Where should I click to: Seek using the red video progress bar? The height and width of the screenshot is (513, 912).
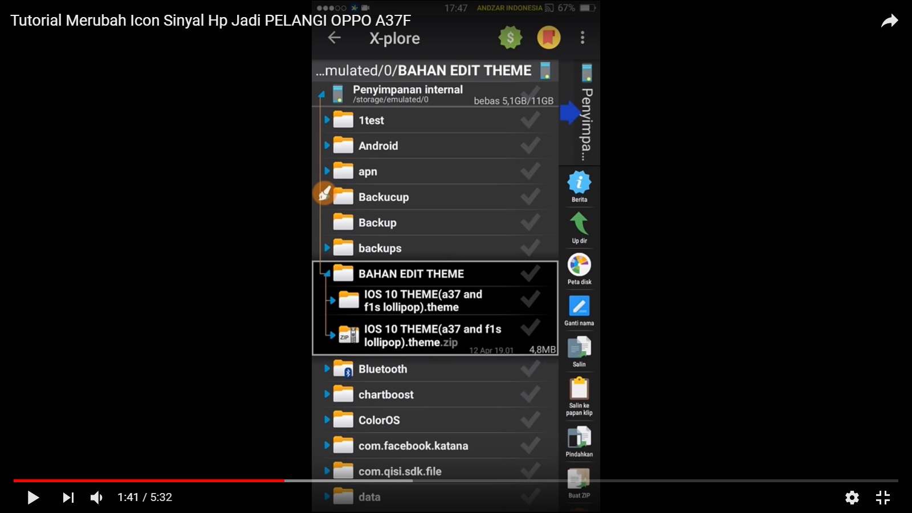[x=228, y=481]
